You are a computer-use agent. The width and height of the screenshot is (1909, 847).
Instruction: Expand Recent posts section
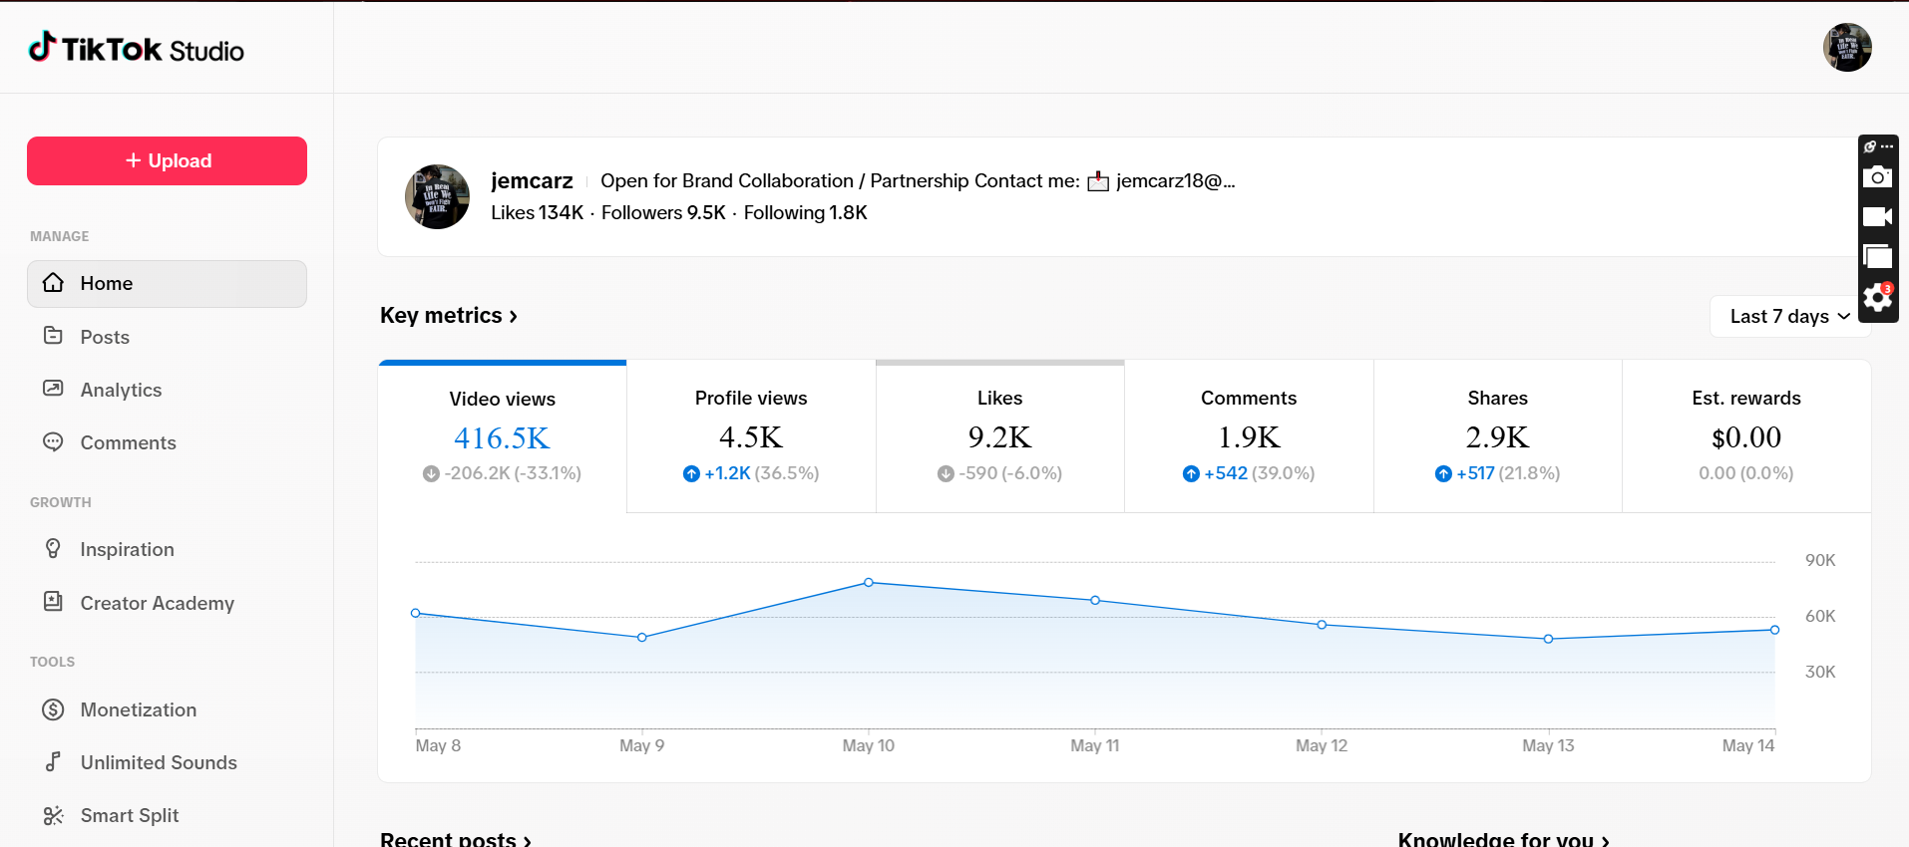456,839
